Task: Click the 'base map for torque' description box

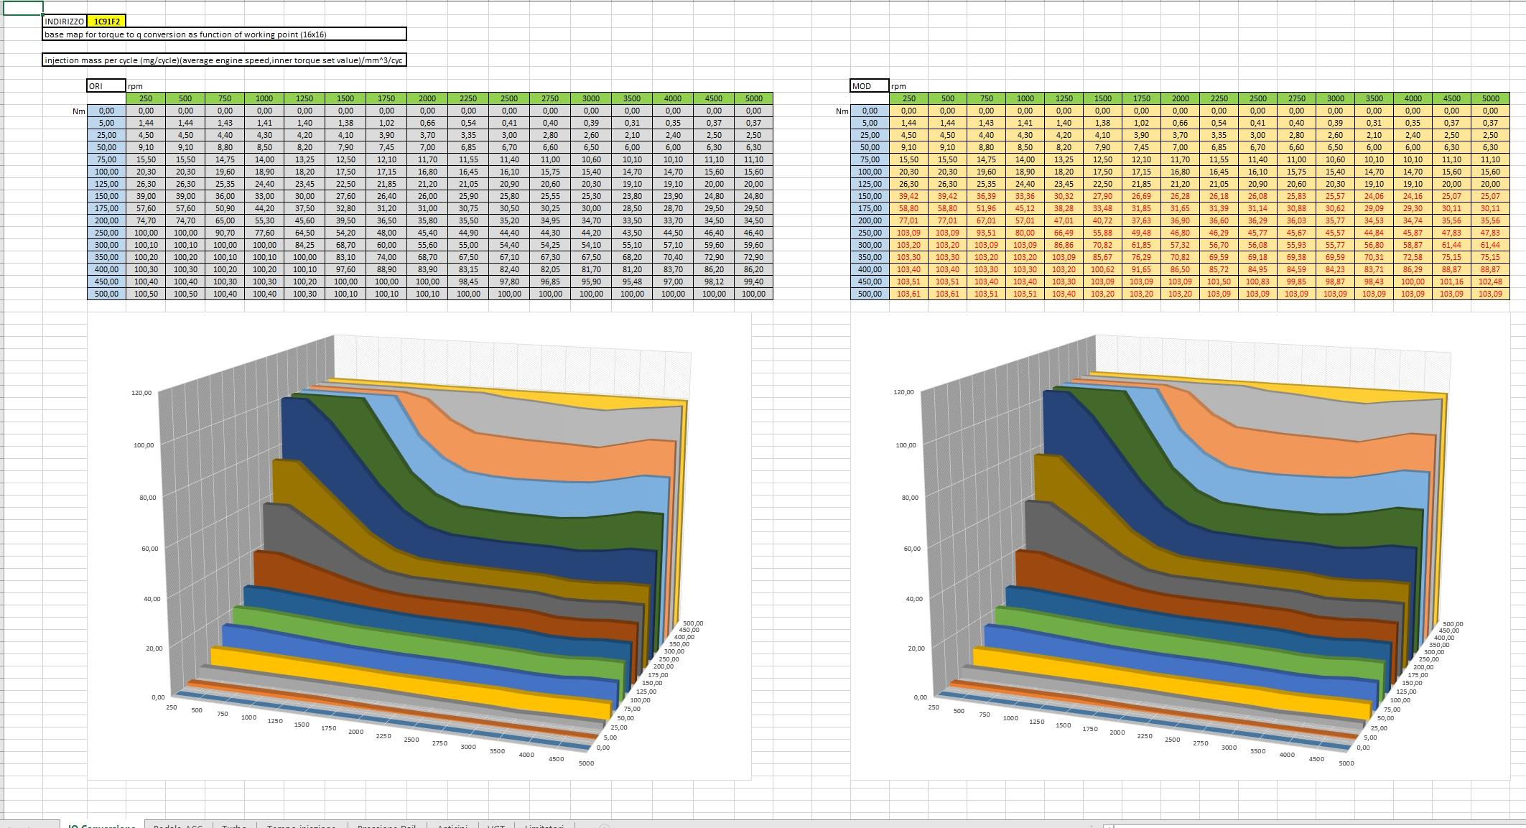Action: click(x=225, y=34)
